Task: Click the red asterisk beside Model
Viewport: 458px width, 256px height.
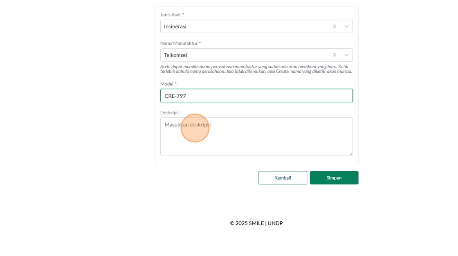Action: (176, 83)
